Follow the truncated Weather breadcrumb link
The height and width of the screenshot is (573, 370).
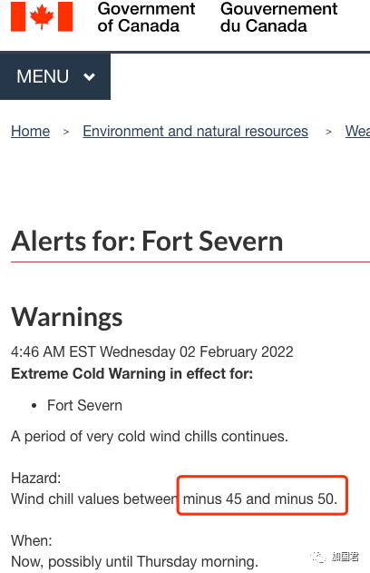tap(357, 131)
